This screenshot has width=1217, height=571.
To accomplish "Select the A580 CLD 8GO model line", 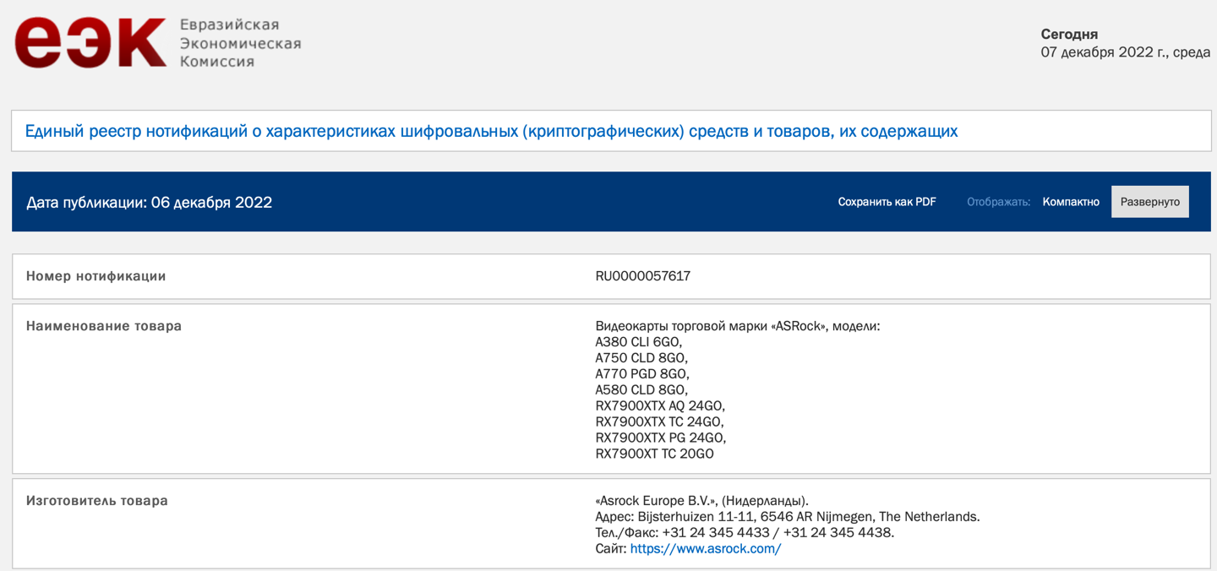I will [x=641, y=390].
